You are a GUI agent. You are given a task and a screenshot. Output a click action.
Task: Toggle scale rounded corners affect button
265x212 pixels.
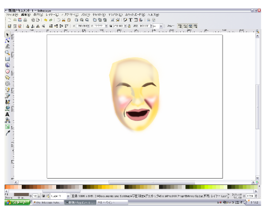pos(185,26)
